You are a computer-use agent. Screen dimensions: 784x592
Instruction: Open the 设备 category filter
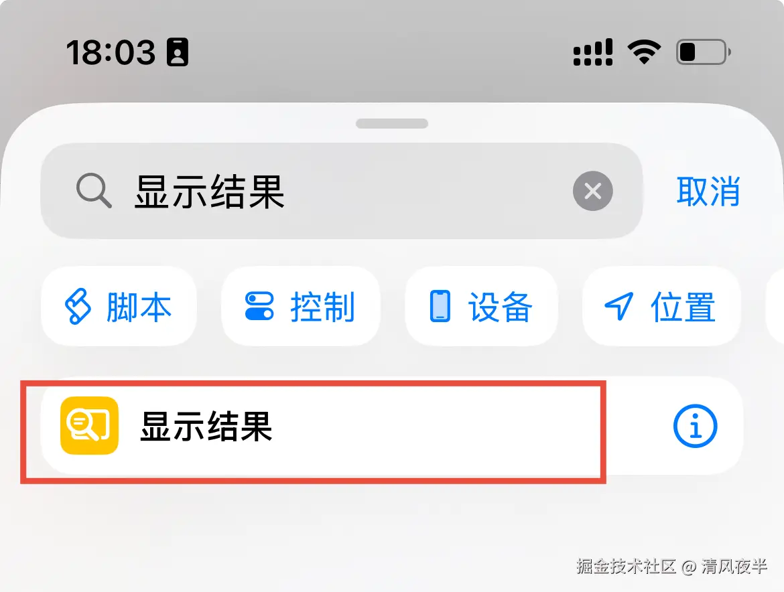pos(481,306)
